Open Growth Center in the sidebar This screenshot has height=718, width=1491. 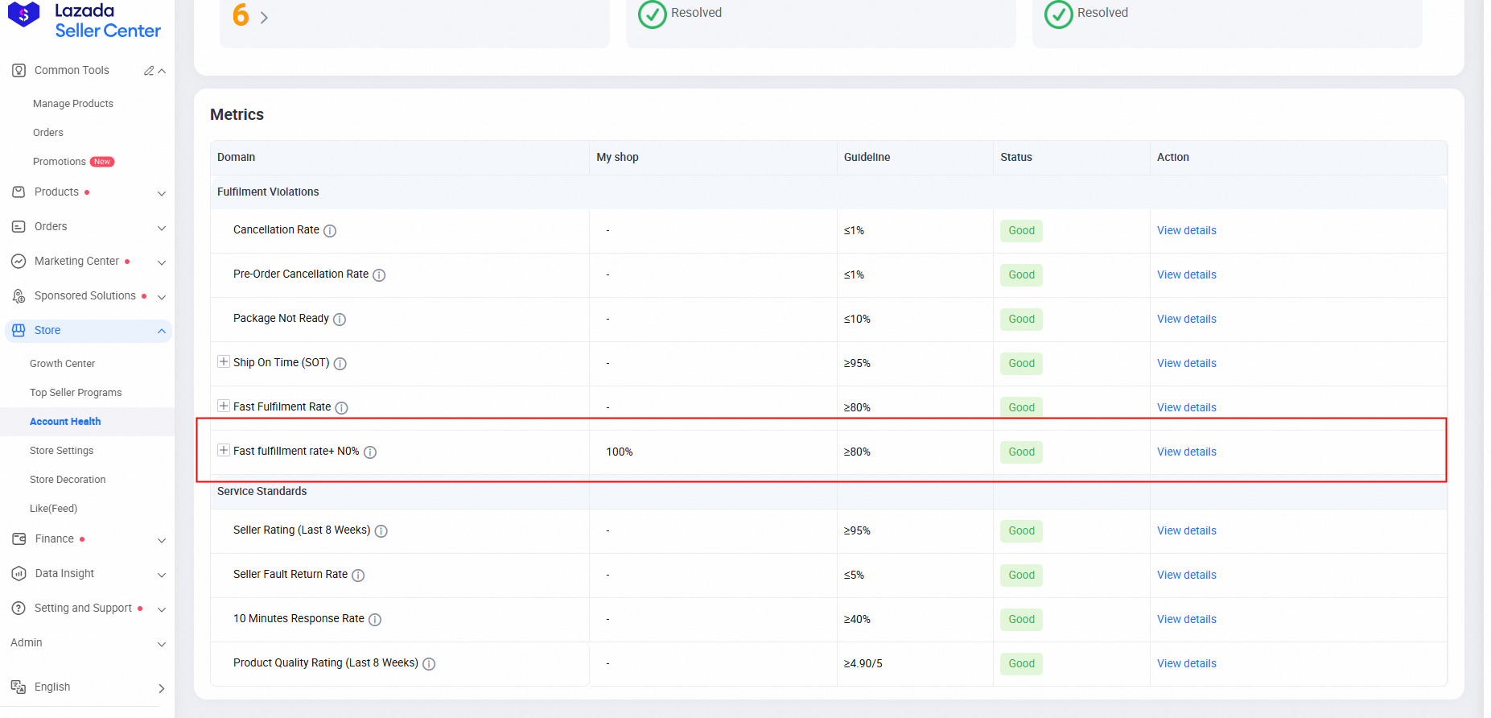click(x=62, y=364)
